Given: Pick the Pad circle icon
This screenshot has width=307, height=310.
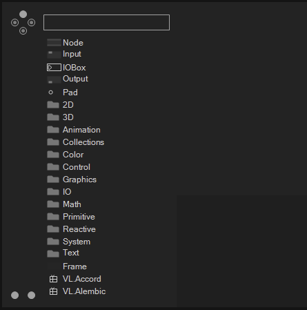Looking at the screenshot, I should (51, 93).
